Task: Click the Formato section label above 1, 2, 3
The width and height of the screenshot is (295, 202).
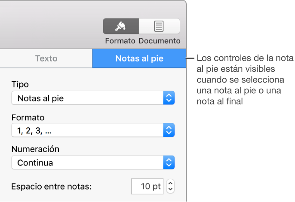Action: tap(28, 118)
